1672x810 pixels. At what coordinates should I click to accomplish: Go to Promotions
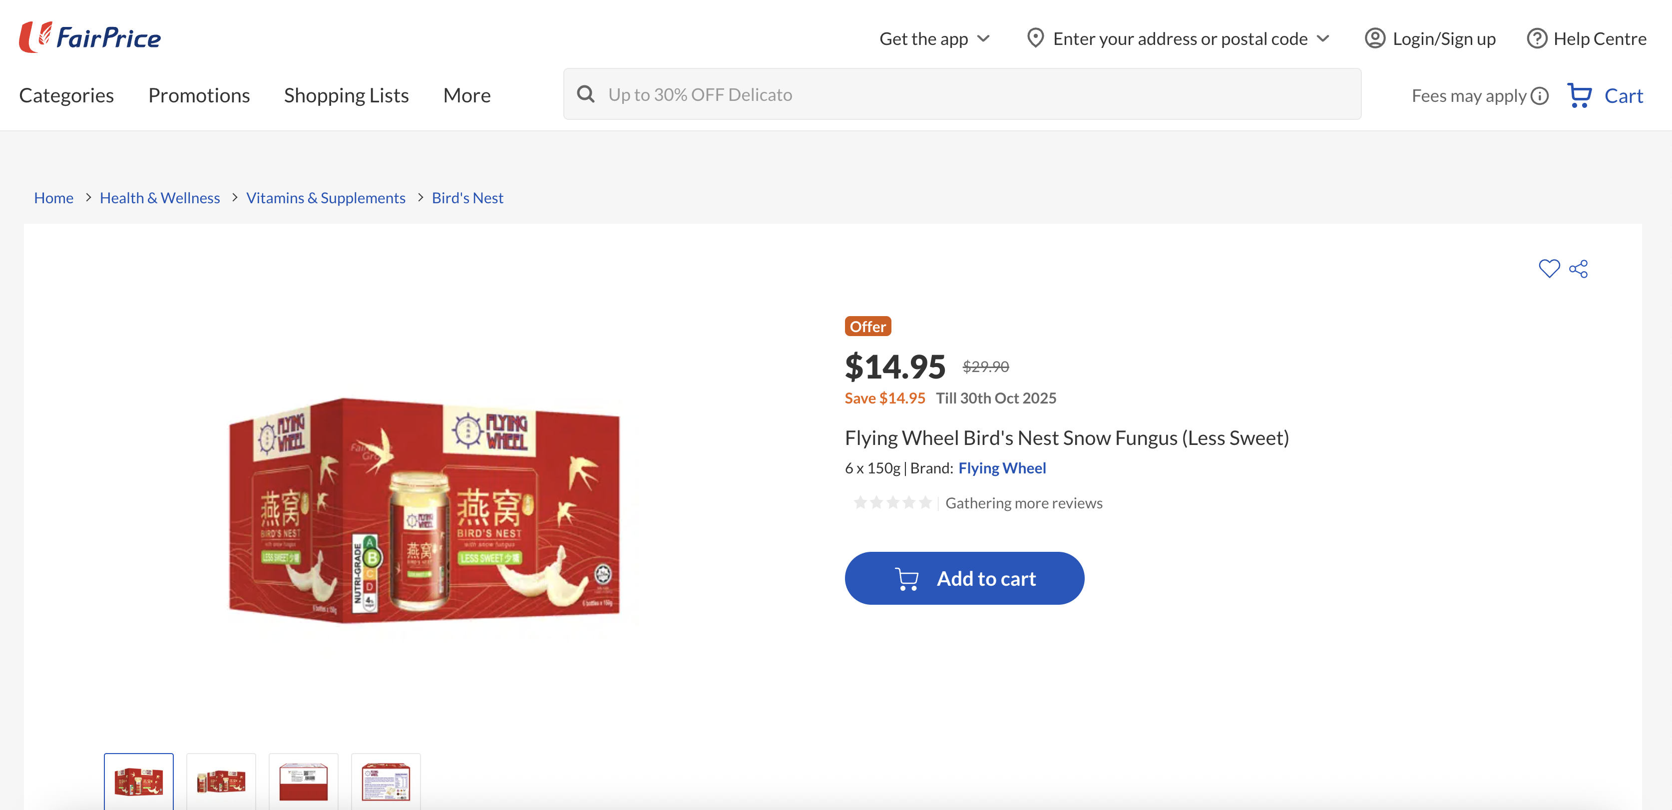(199, 95)
